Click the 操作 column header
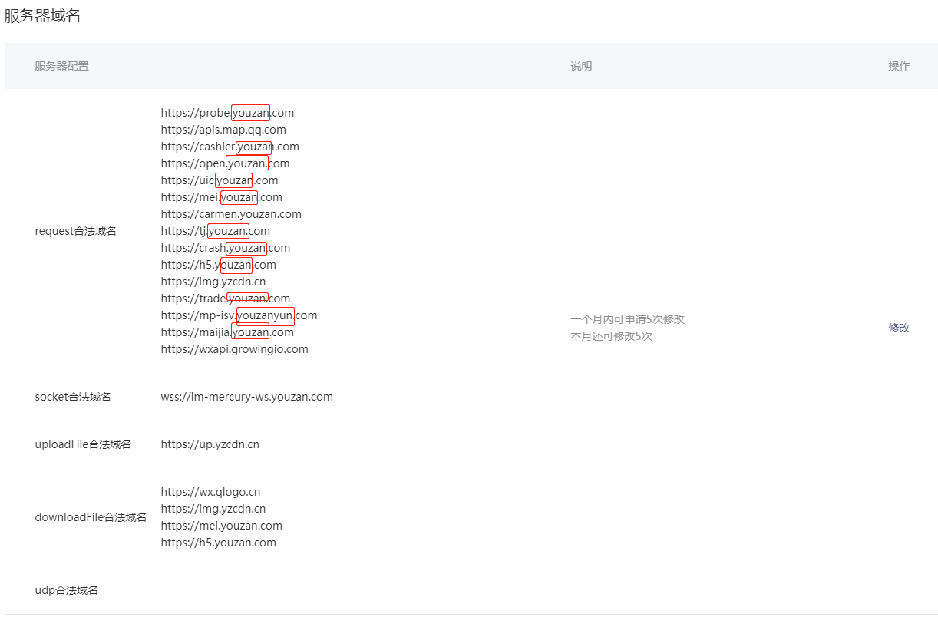Image resolution: width=938 pixels, height=617 pixels. pyautogui.click(x=899, y=66)
